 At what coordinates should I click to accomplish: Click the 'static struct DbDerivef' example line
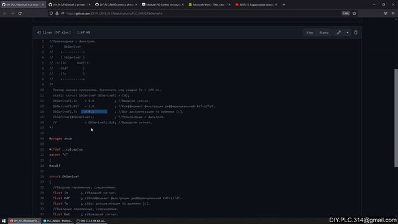91,95
